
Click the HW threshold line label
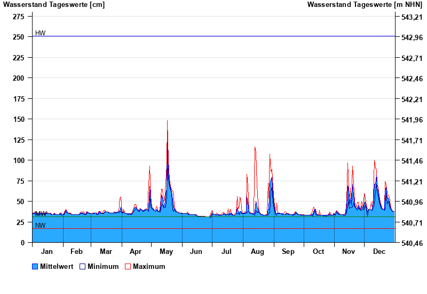pyautogui.click(x=41, y=33)
